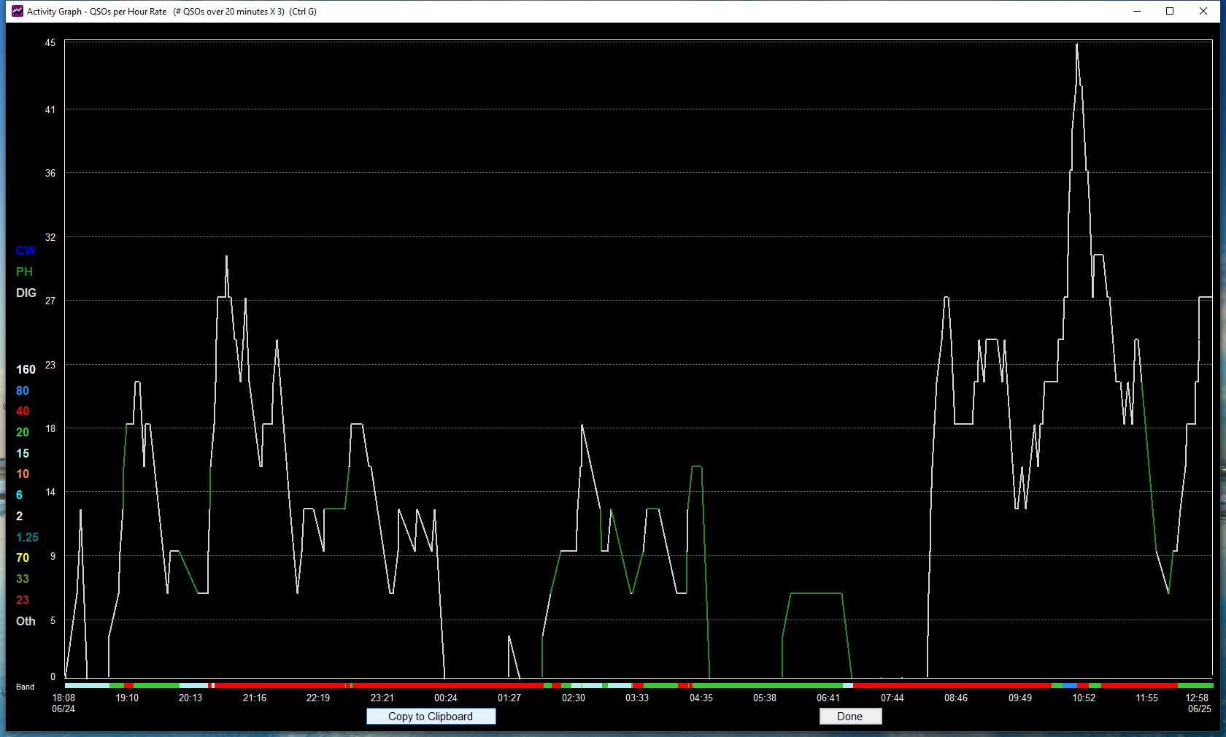Click the 07:44 time axis label
The width and height of the screenshot is (1226, 737).
[x=892, y=698]
